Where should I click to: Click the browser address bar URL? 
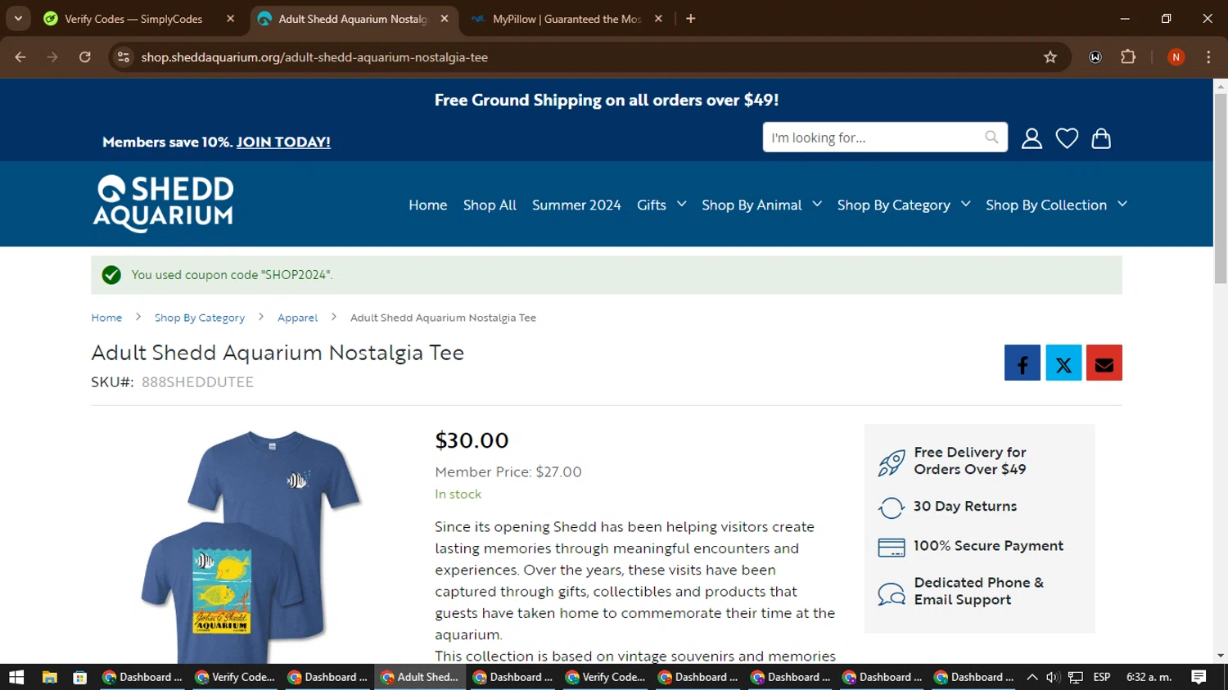(314, 57)
